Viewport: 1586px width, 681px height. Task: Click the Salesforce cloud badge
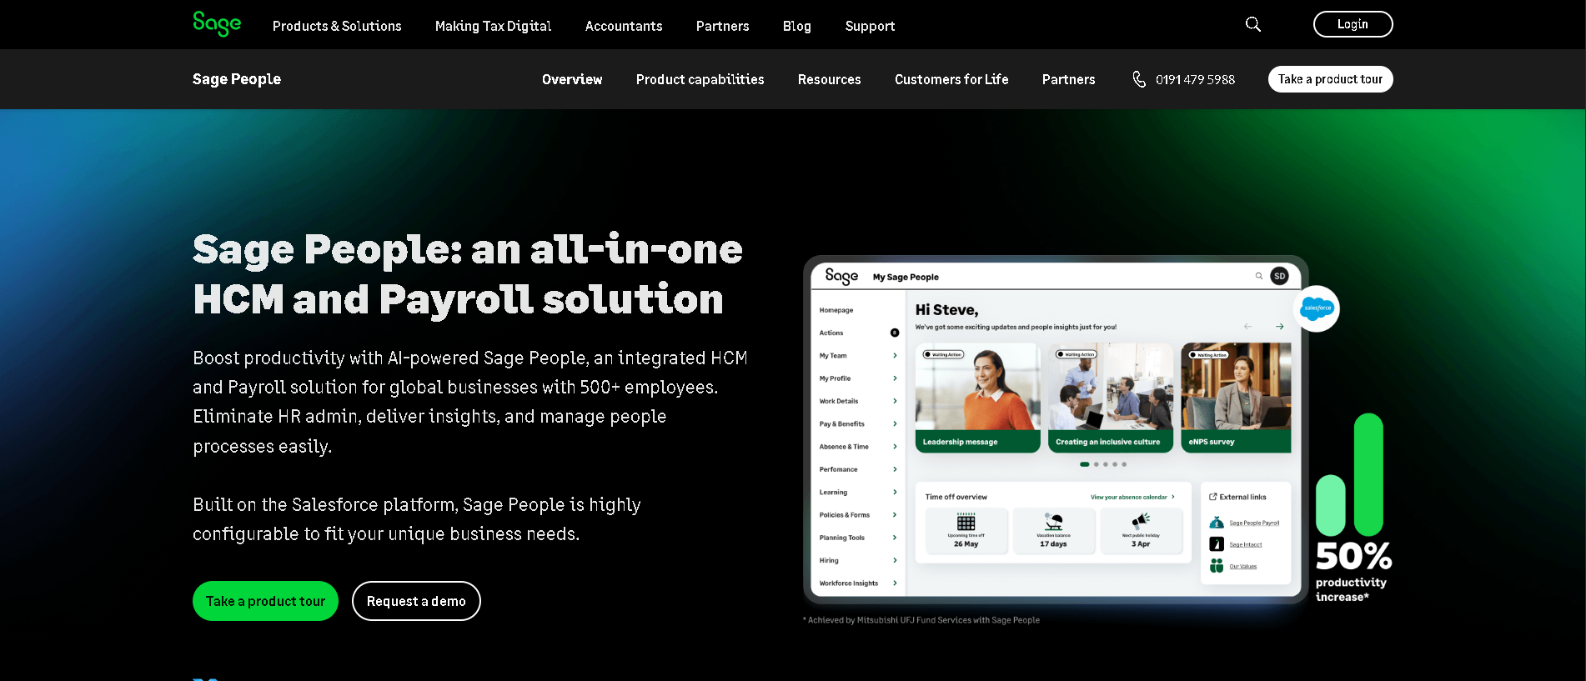tap(1317, 308)
